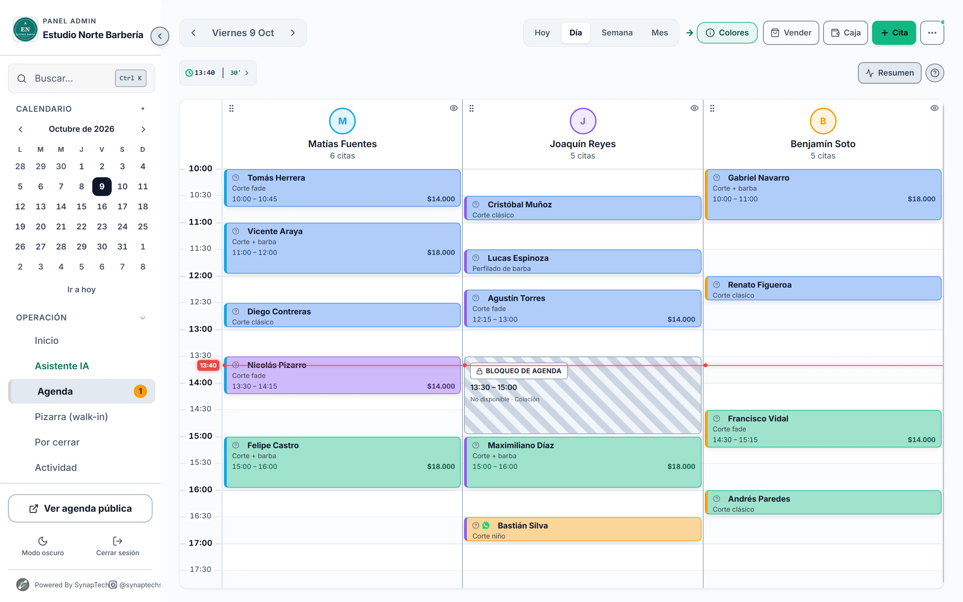Image resolution: width=963 pixels, height=602 pixels.
Task: Open the three-dots more options menu
Action: pos(932,33)
